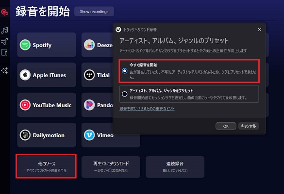Select the Apple iTunes source label
This screenshot has height=194, width=284.
click(49, 75)
